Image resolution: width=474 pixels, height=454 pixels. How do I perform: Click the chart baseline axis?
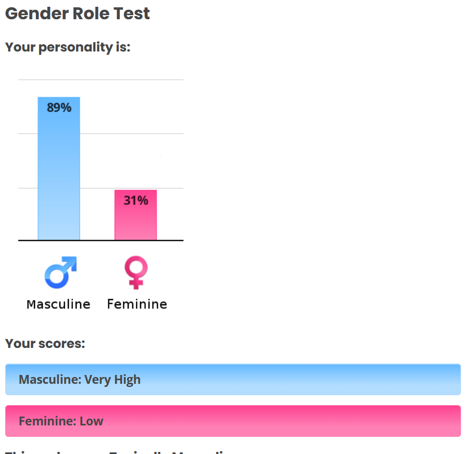tap(101, 240)
